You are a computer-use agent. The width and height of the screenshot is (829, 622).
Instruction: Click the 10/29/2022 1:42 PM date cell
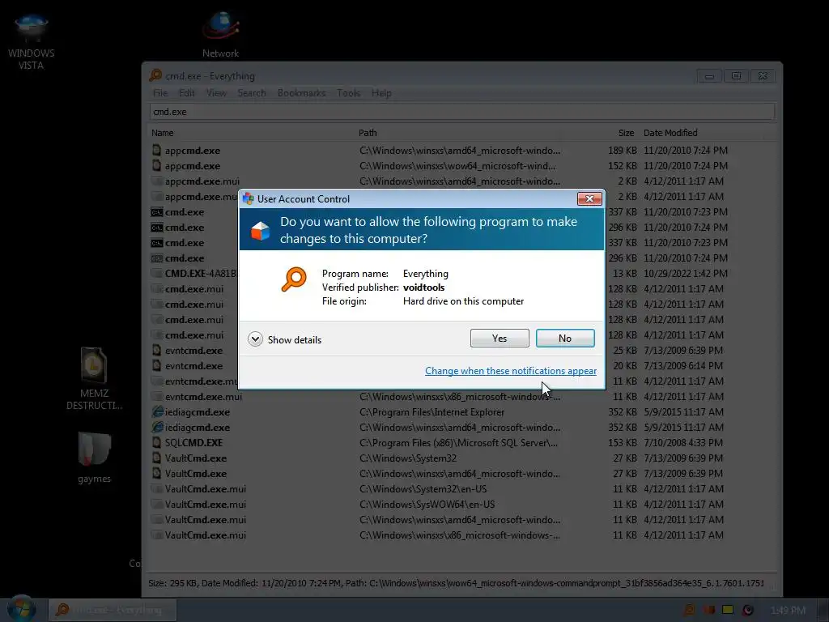pyautogui.click(x=685, y=274)
